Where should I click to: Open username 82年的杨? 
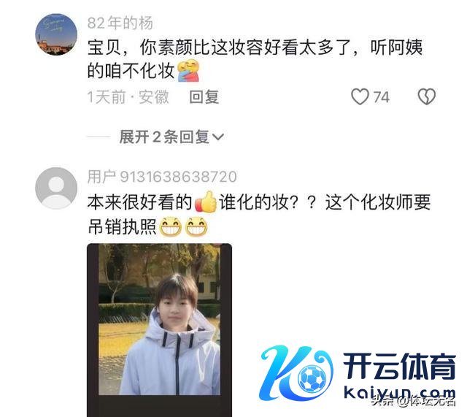coord(120,23)
